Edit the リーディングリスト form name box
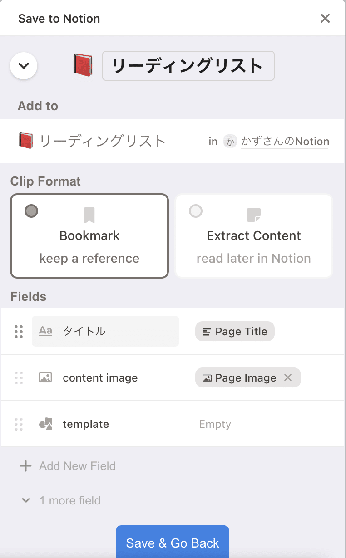The width and height of the screenshot is (346, 558). click(188, 66)
